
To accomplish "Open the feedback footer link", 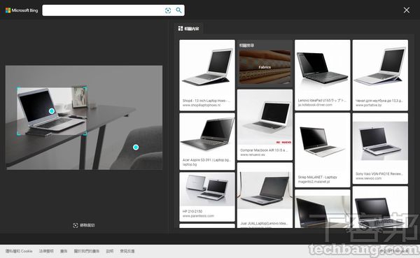I will coord(127,251).
